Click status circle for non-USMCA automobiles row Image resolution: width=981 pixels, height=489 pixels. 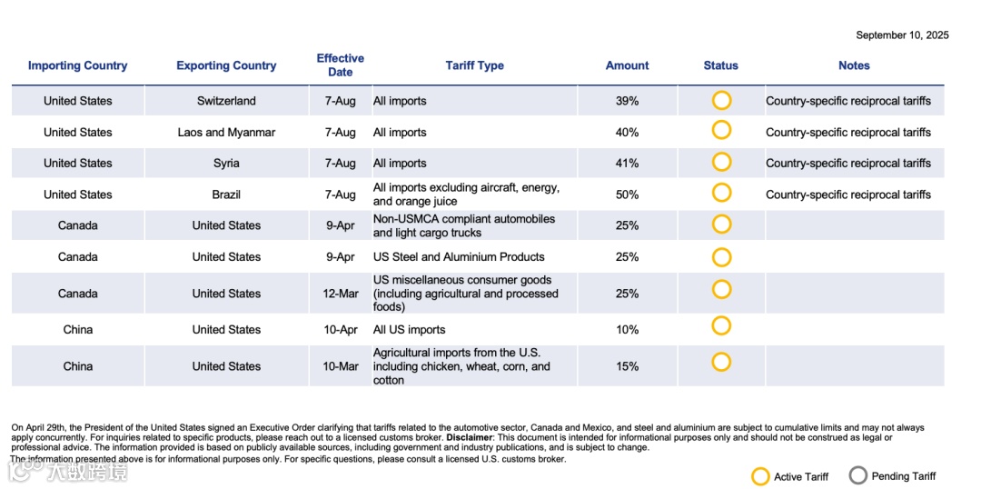tap(721, 224)
